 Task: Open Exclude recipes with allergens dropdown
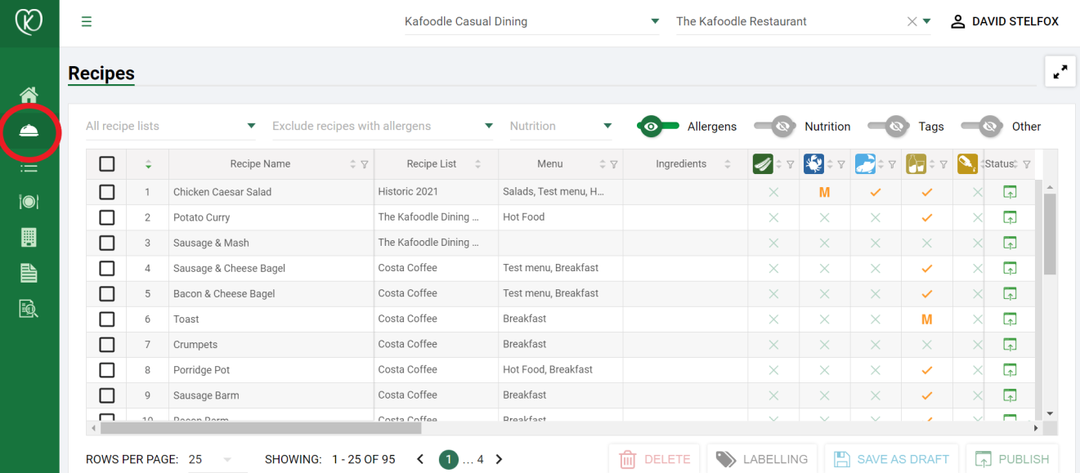(x=383, y=126)
